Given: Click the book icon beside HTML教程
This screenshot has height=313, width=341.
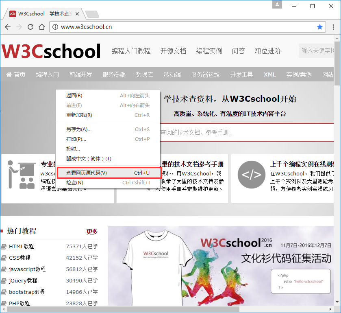Looking at the screenshot, I should (4, 247).
